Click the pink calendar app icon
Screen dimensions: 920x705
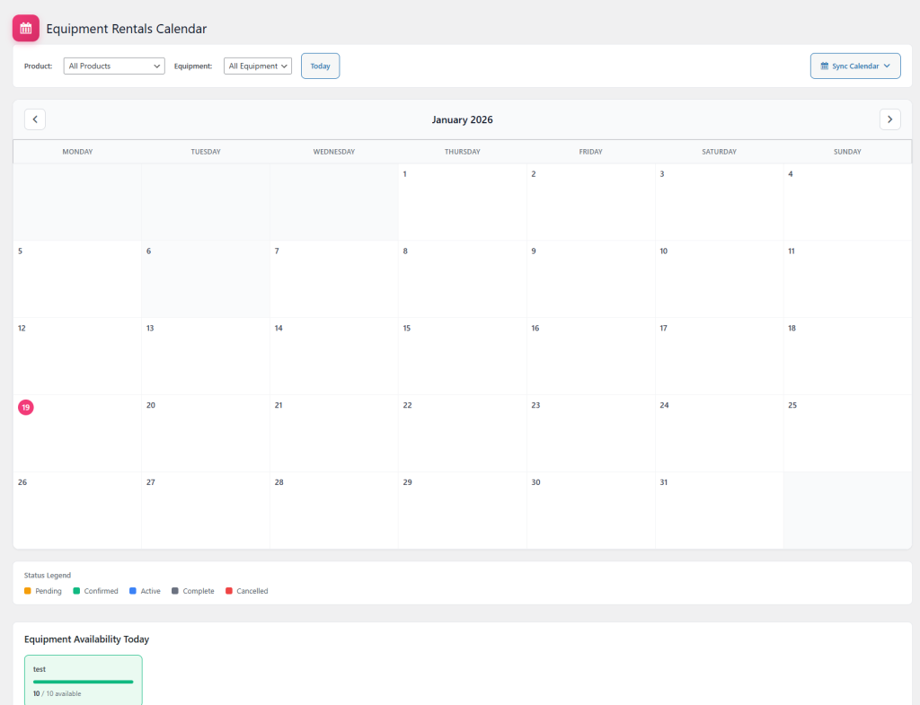tap(25, 28)
